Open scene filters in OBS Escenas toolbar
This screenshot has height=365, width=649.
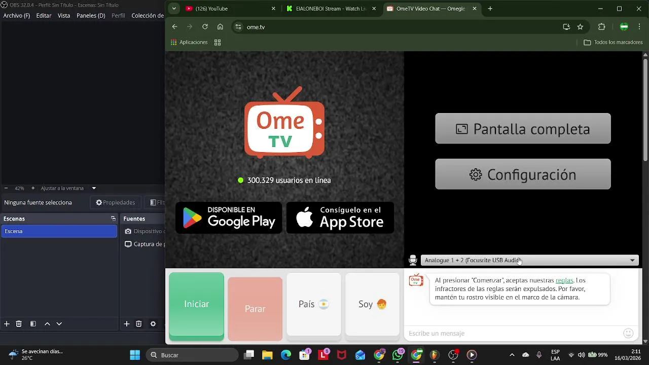33,324
